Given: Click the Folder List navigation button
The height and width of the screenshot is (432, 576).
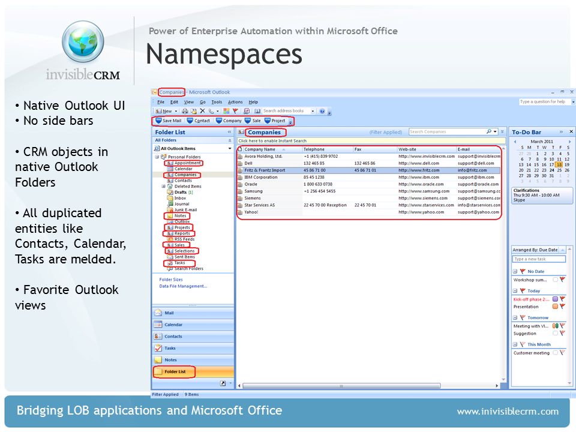Looking at the screenshot, I should pos(193,372).
